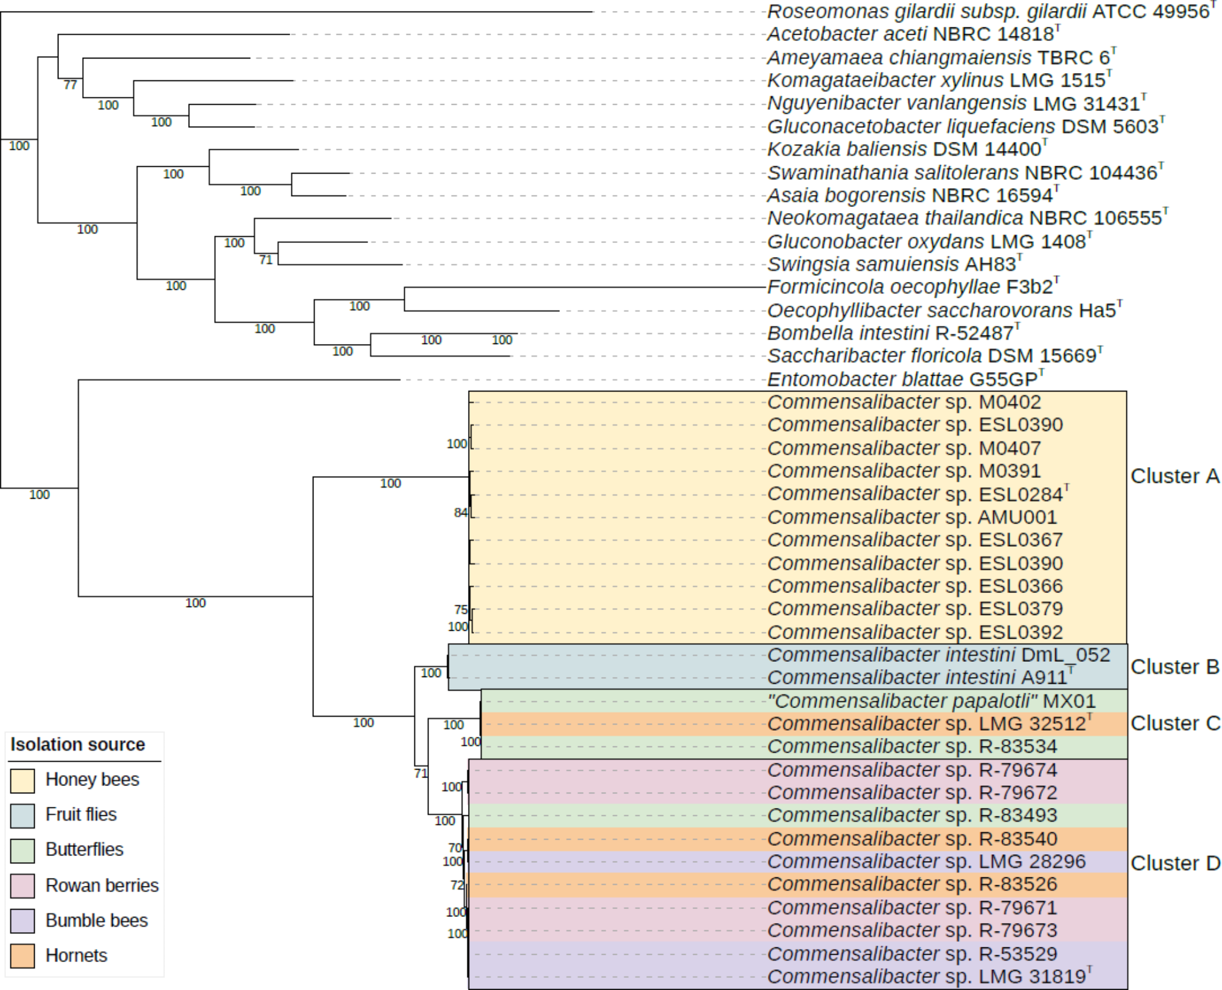Click the bootstrap value 84 in Cluster A
The height and width of the screenshot is (990, 1222).
click(x=461, y=513)
